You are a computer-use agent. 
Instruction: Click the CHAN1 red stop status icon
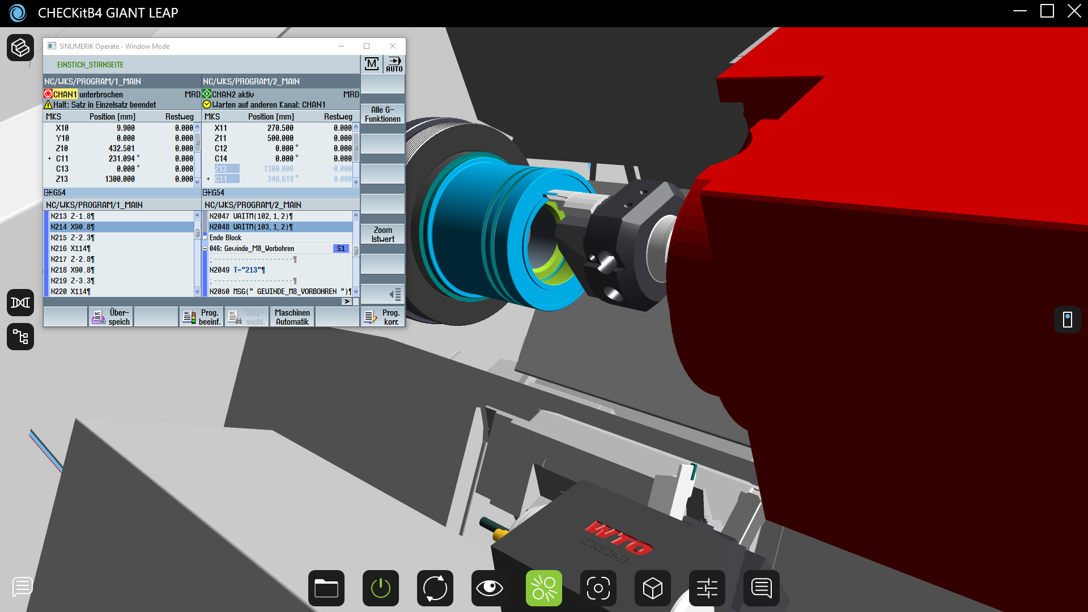[48, 94]
